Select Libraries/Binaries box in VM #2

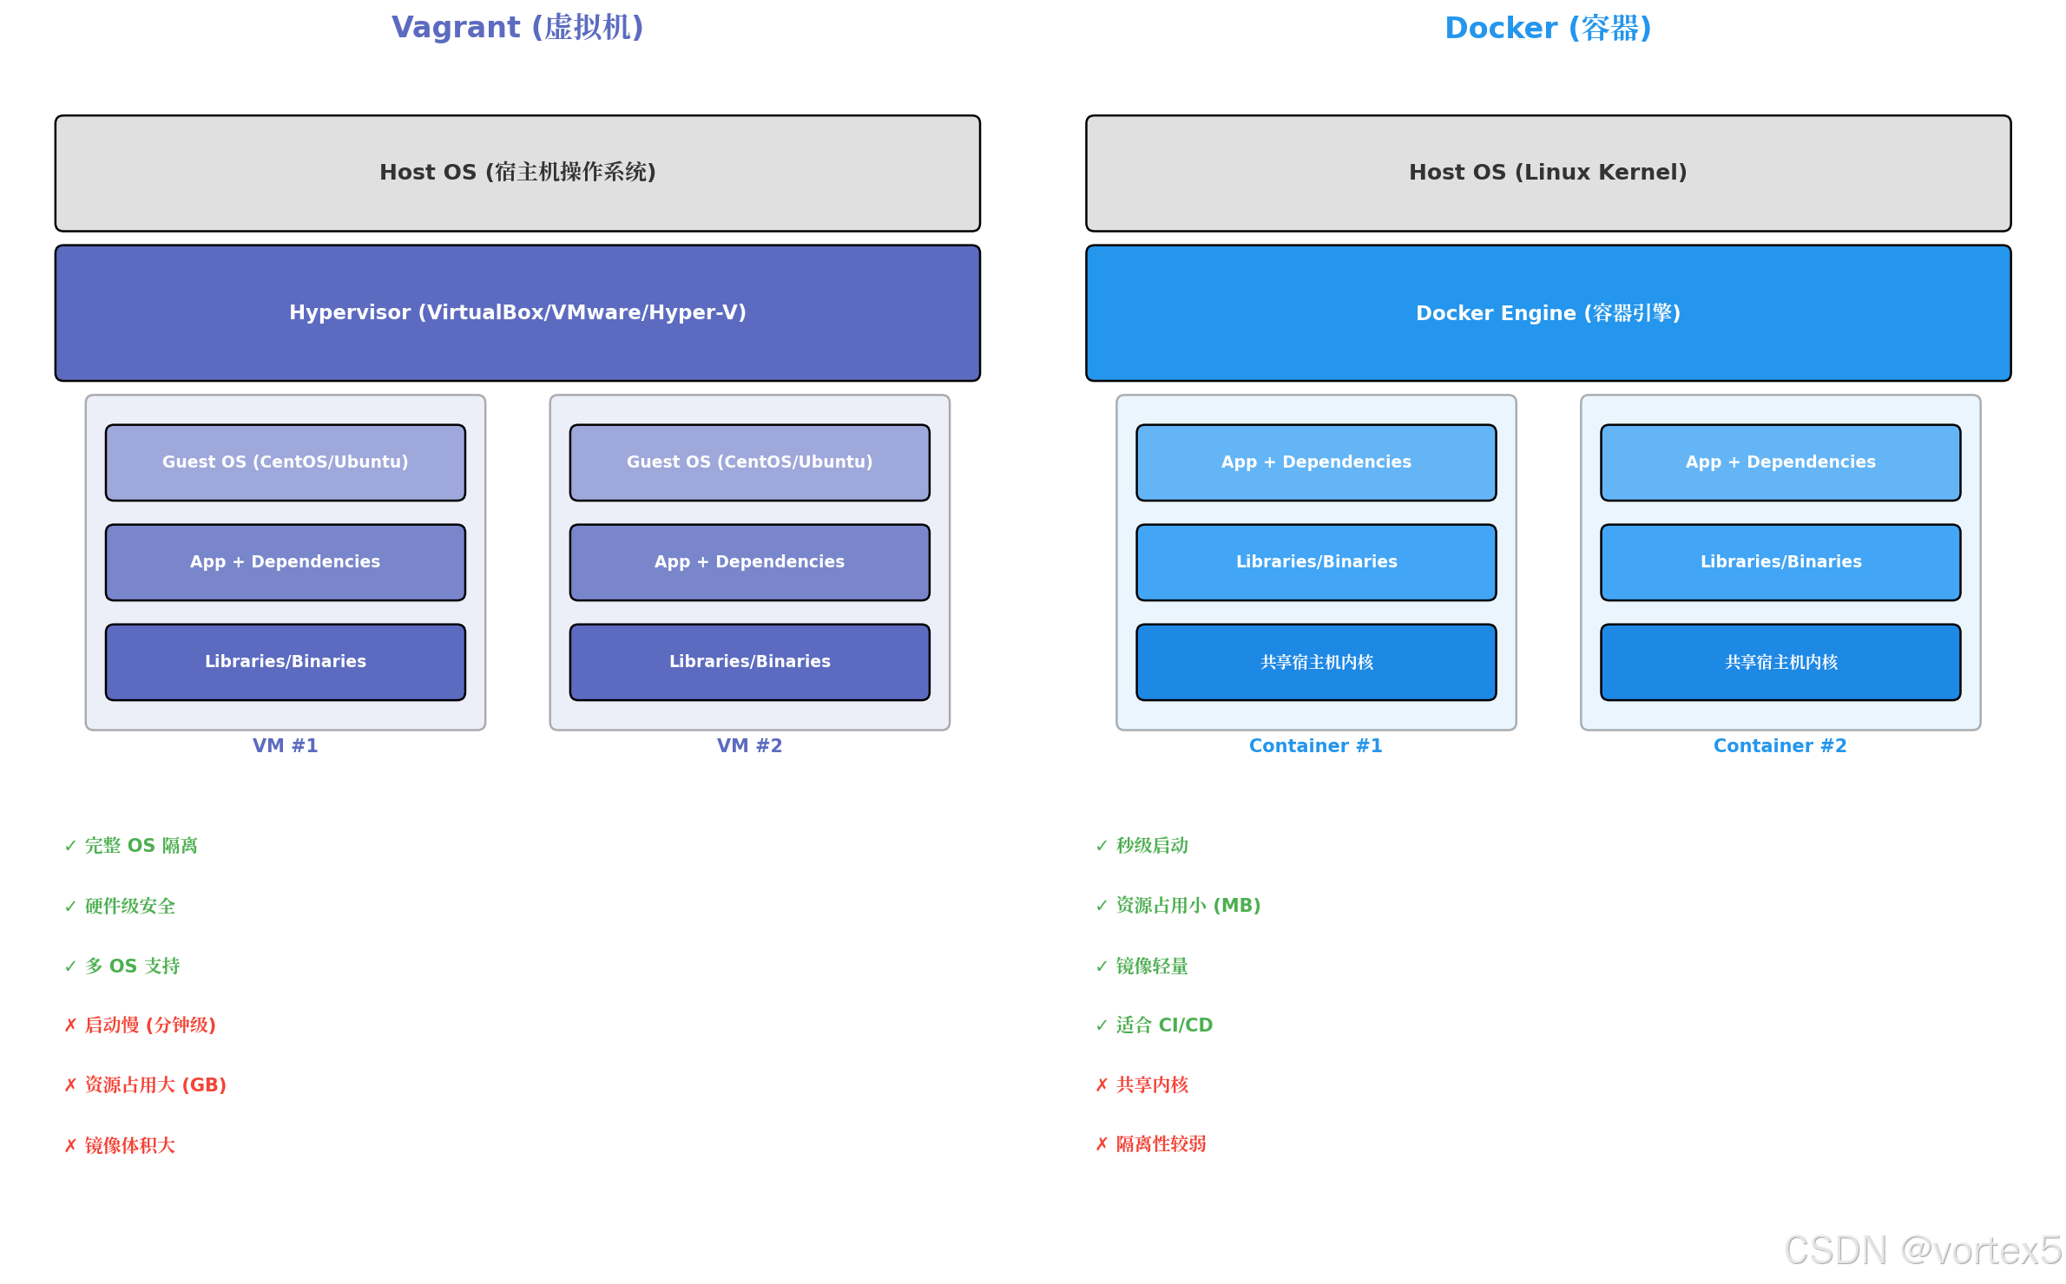(750, 662)
